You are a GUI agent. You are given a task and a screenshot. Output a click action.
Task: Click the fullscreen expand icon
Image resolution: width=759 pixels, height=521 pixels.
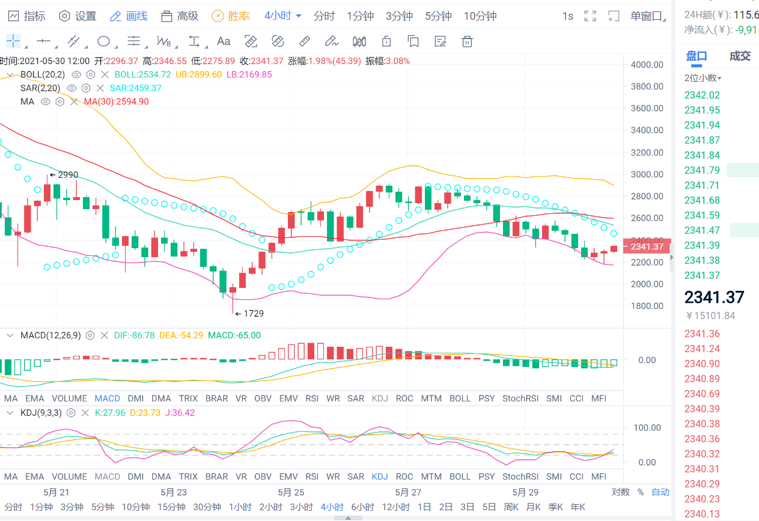point(590,16)
